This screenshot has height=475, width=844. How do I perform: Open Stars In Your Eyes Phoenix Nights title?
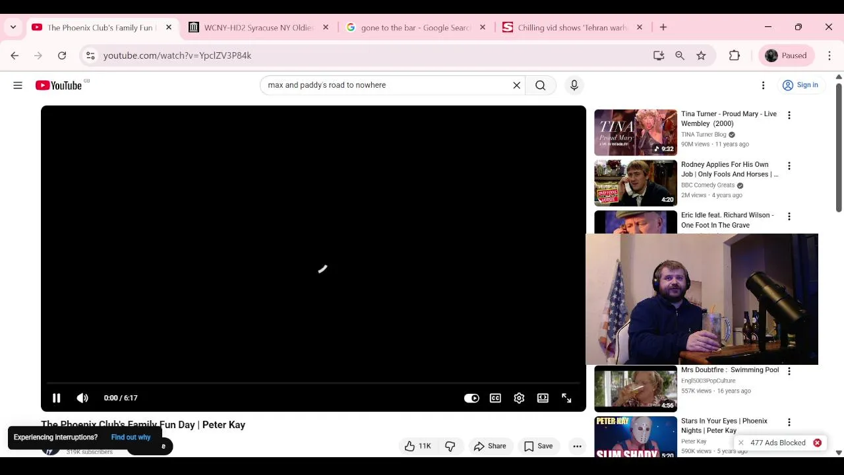pyautogui.click(x=724, y=426)
